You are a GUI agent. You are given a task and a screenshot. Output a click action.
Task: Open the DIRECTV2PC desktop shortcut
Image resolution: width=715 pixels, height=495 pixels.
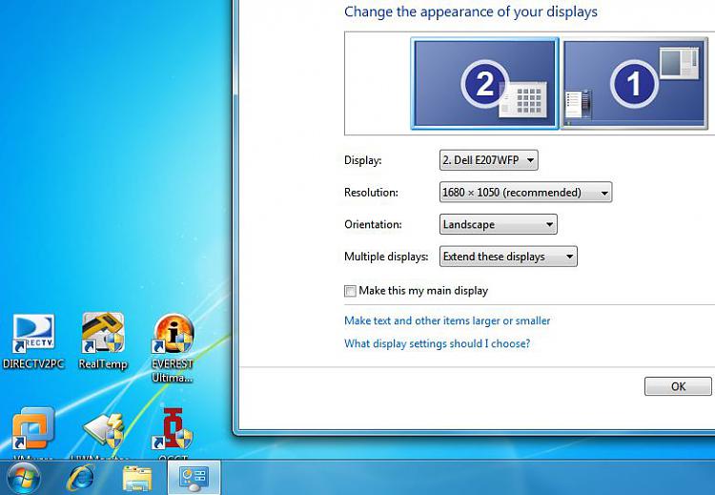[33, 341]
